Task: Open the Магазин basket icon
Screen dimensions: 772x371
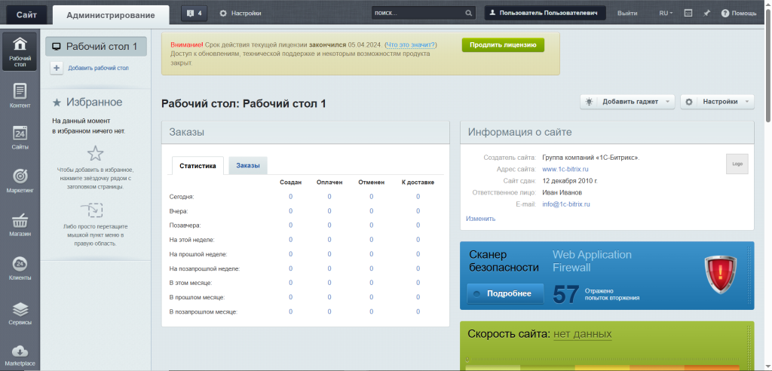Action: click(20, 224)
